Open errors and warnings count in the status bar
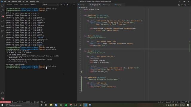 36,102
